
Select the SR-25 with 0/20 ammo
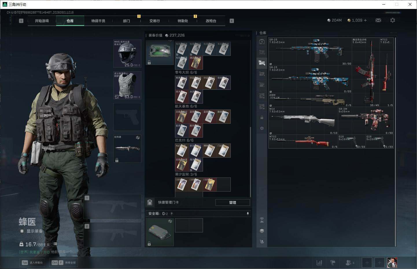(310, 79)
